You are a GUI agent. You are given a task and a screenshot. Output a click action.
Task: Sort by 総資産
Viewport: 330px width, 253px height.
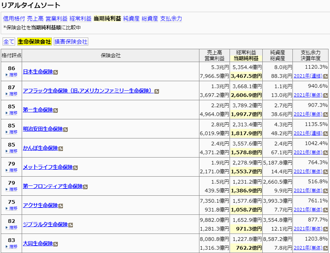[150, 19]
